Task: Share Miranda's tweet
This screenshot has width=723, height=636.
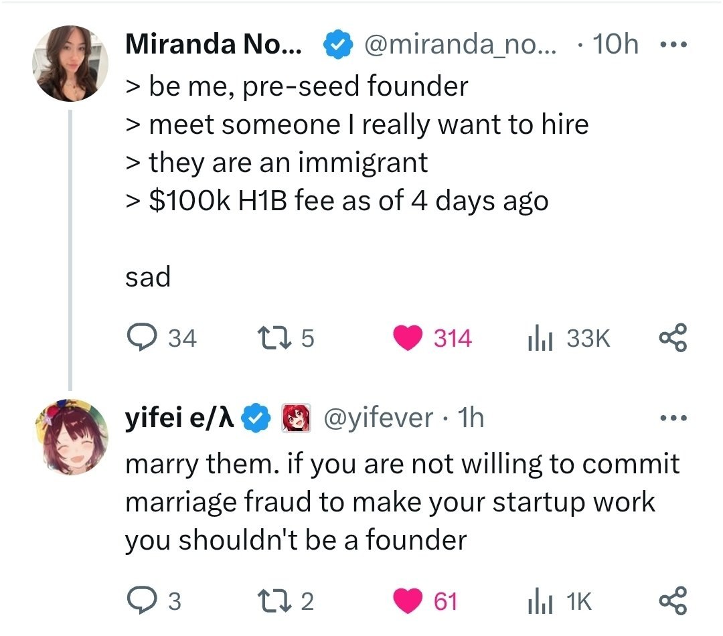Action: coord(672,338)
